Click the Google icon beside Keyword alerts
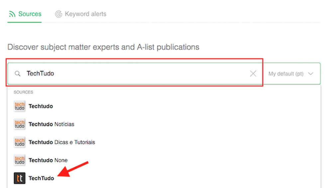The image size is (327, 188). coord(59,14)
